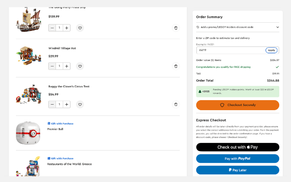Click Restaurants of the World: Greece image
The image size is (291, 182).
[28, 166]
